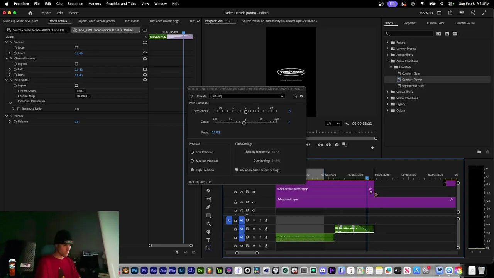This screenshot has height=278, width=494.
Task: Open Graphics and Titles menu
Action: tap(121, 4)
